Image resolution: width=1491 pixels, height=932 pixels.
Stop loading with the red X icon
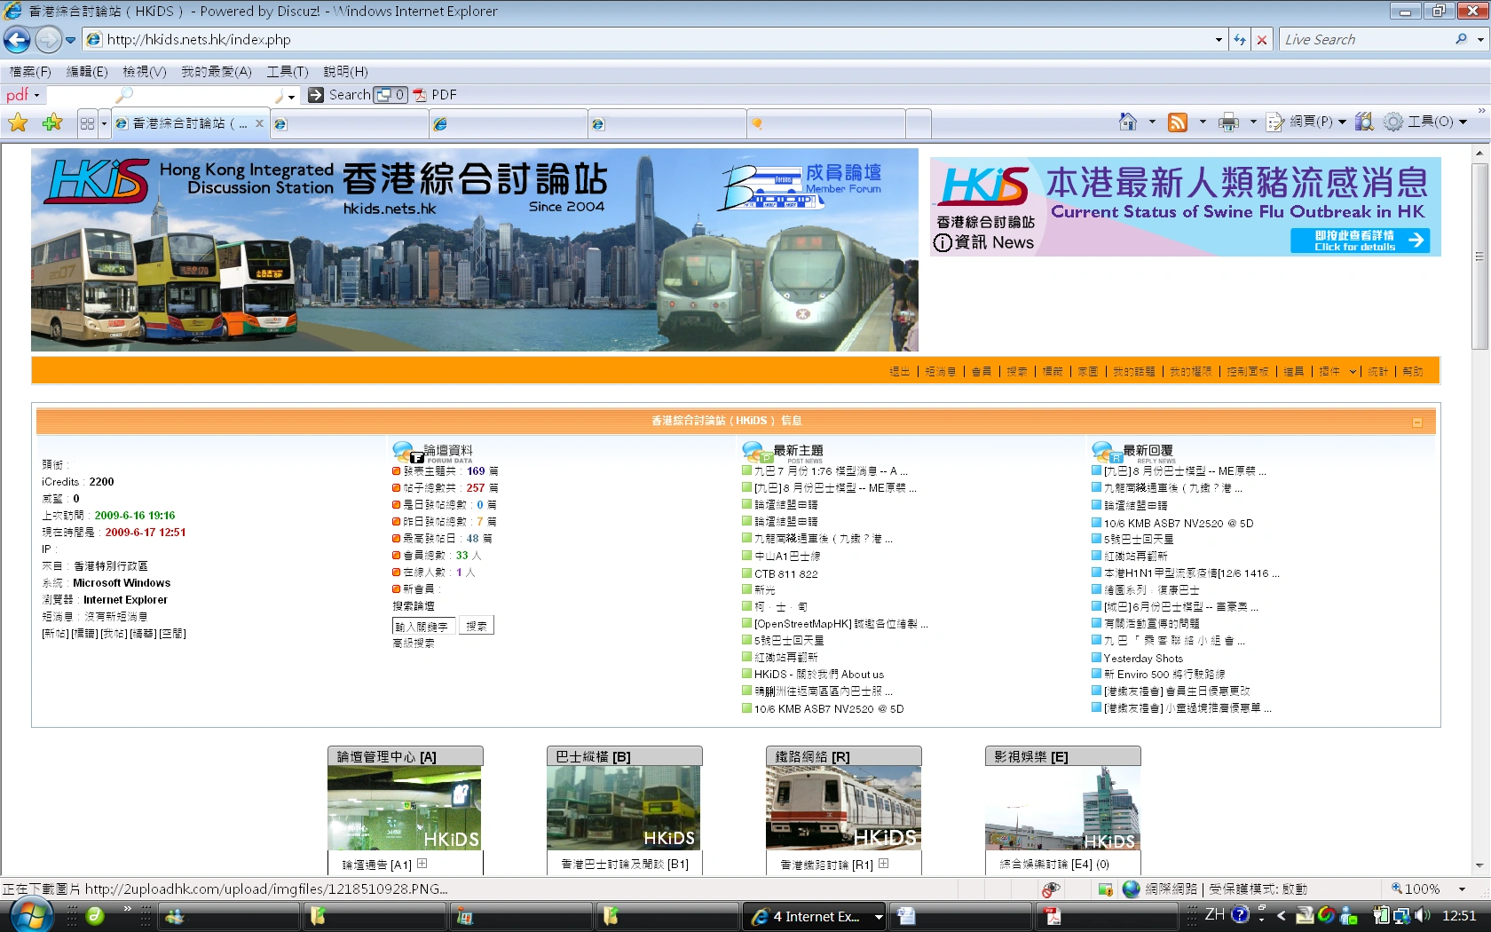click(x=1261, y=39)
